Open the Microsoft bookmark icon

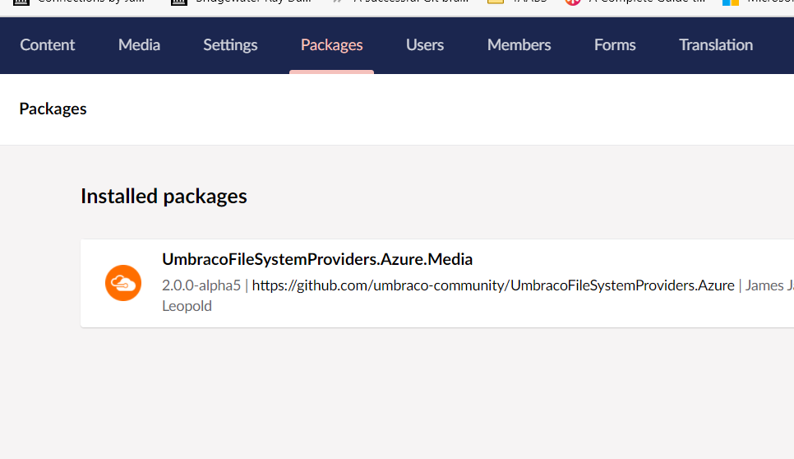pyautogui.click(x=731, y=2)
